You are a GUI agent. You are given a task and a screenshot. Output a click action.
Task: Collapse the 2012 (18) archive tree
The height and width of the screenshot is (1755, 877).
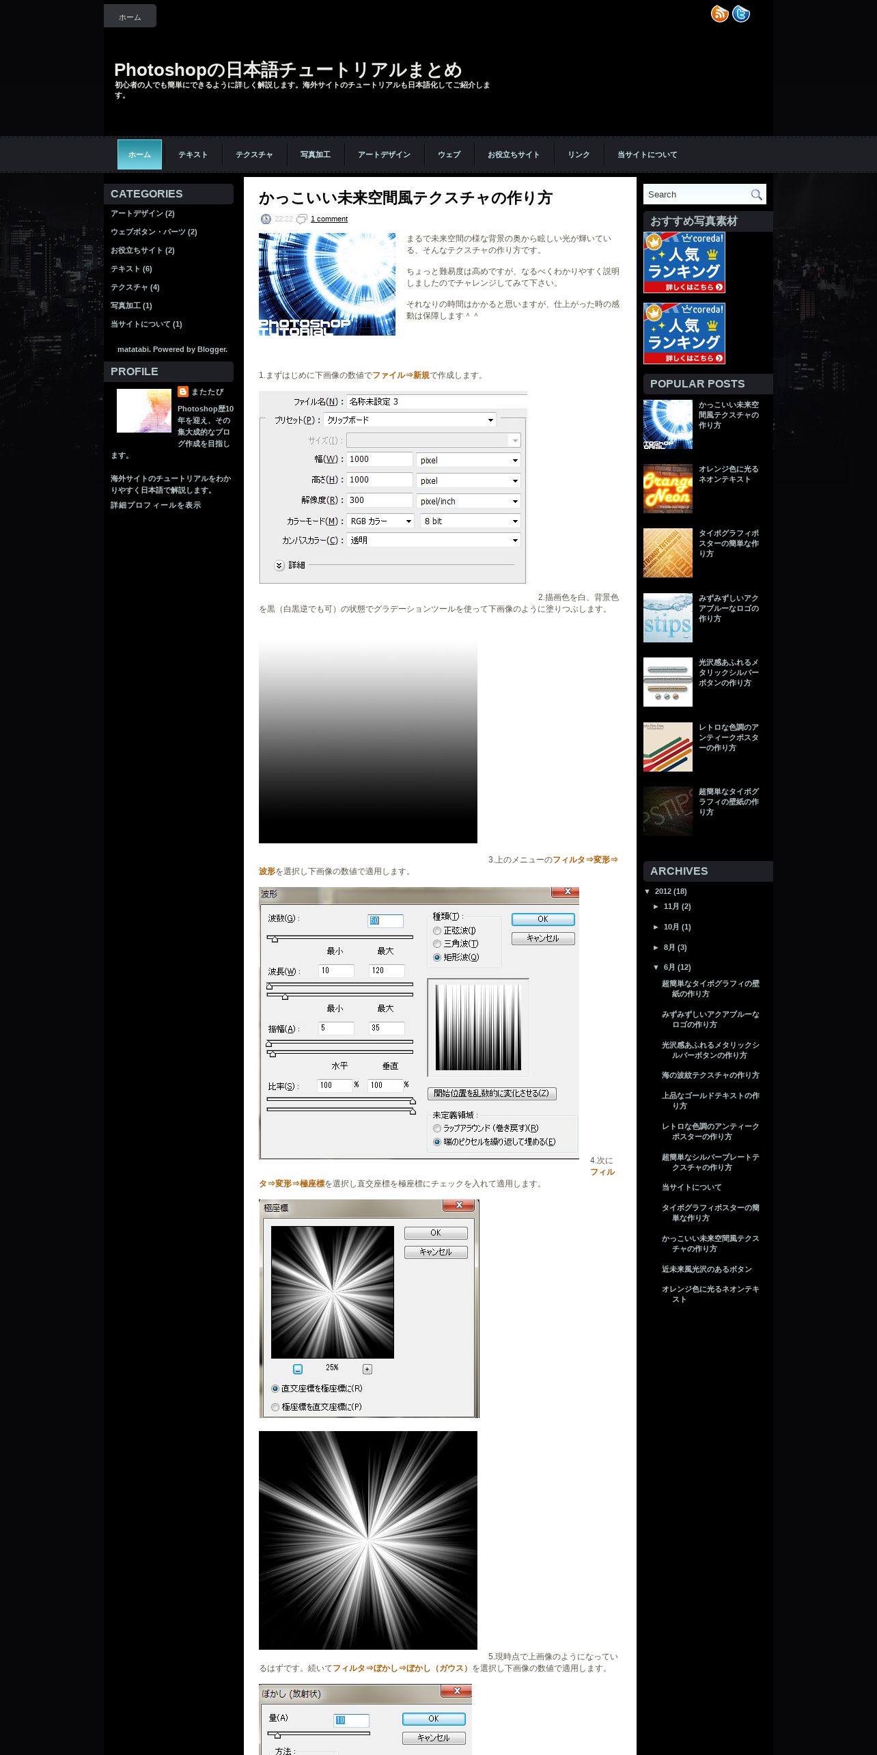click(648, 891)
